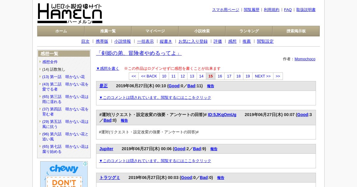Open (13) 第一話 咲かない花
Screen dimensions: 357x187
tap(63, 77)
